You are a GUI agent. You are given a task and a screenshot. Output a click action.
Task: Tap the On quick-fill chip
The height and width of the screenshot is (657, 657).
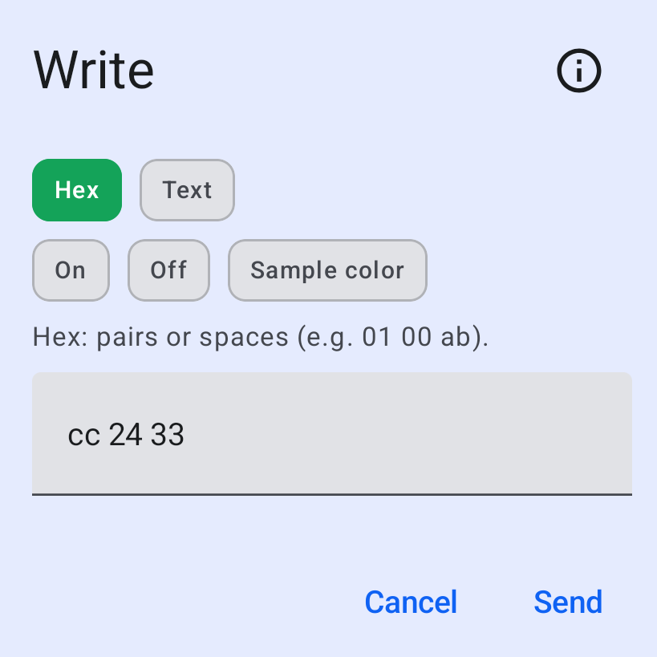tap(71, 270)
